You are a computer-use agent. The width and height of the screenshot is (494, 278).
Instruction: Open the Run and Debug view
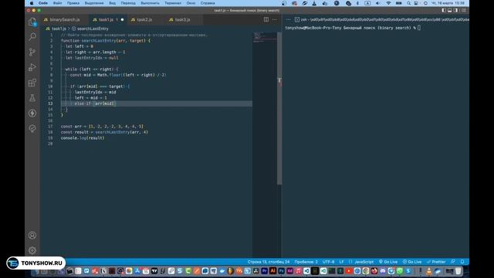(32, 67)
